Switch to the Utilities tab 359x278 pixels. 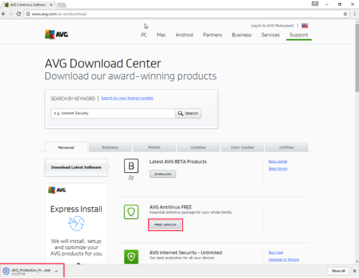pos(286,147)
